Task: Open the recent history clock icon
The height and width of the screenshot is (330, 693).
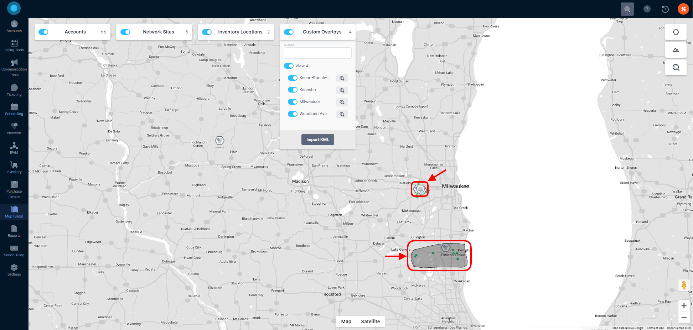Action: click(665, 9)
